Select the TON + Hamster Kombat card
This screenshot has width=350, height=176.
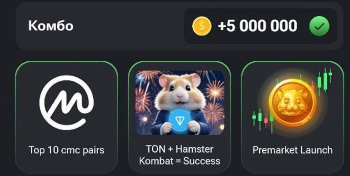pyautogui.click(x=180, y=118)
